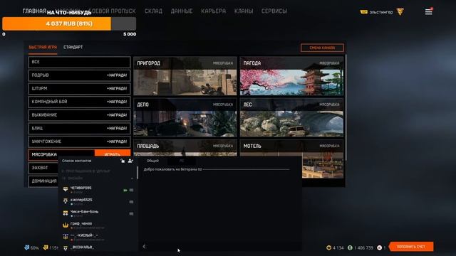Switch to БЫСТРАЯ ИГРА tab
The image size is (456, 256).
click(43, 47)
